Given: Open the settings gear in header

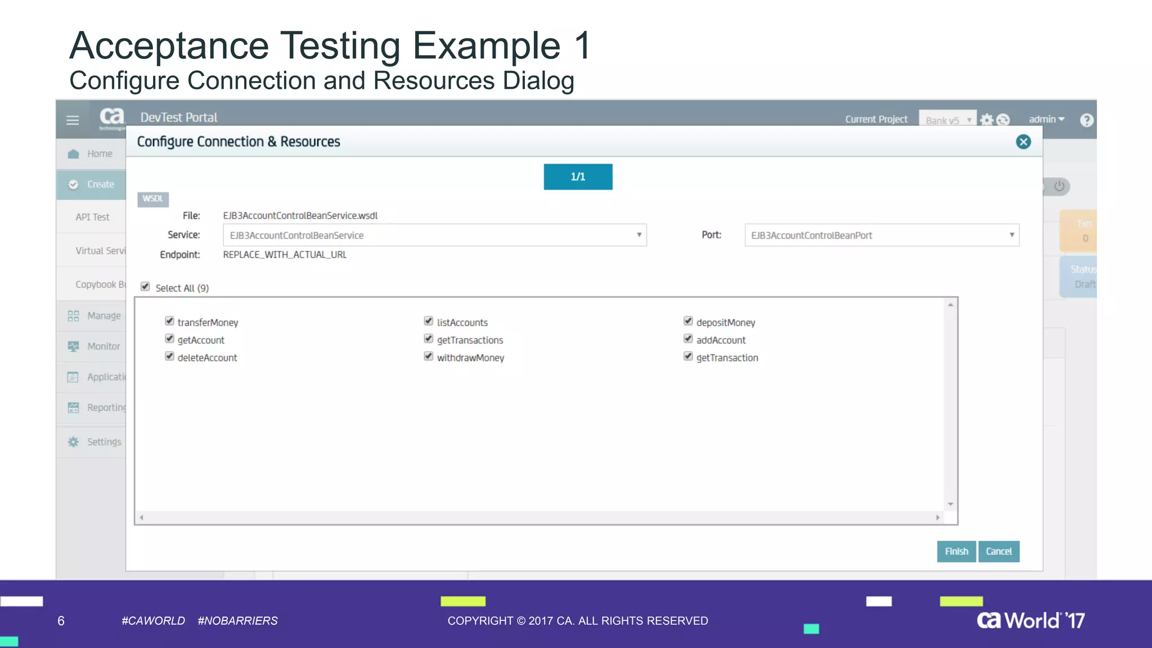Looking at the screenshot, I should (987, 120).
